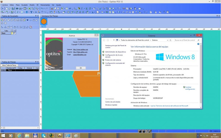Image resolution: width=221 pixels, height=138 pixels.
Task: Refresh the Sistema address bar
Action: tap(170, 40)
